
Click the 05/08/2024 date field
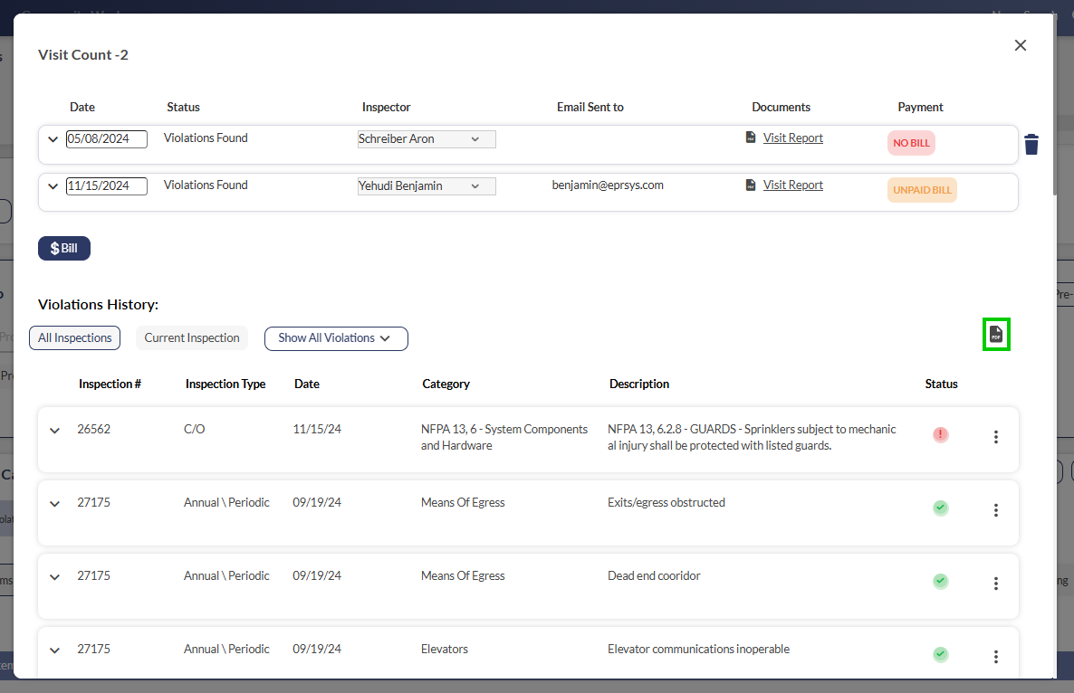(x=106, y=139)
